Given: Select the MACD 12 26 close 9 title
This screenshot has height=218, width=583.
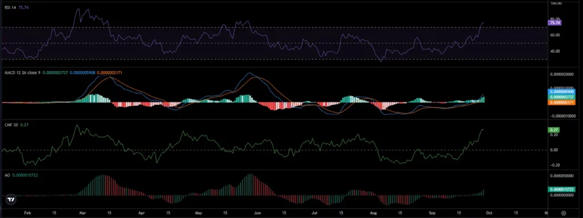Looking at the screenshot, I should coord(22,72).
